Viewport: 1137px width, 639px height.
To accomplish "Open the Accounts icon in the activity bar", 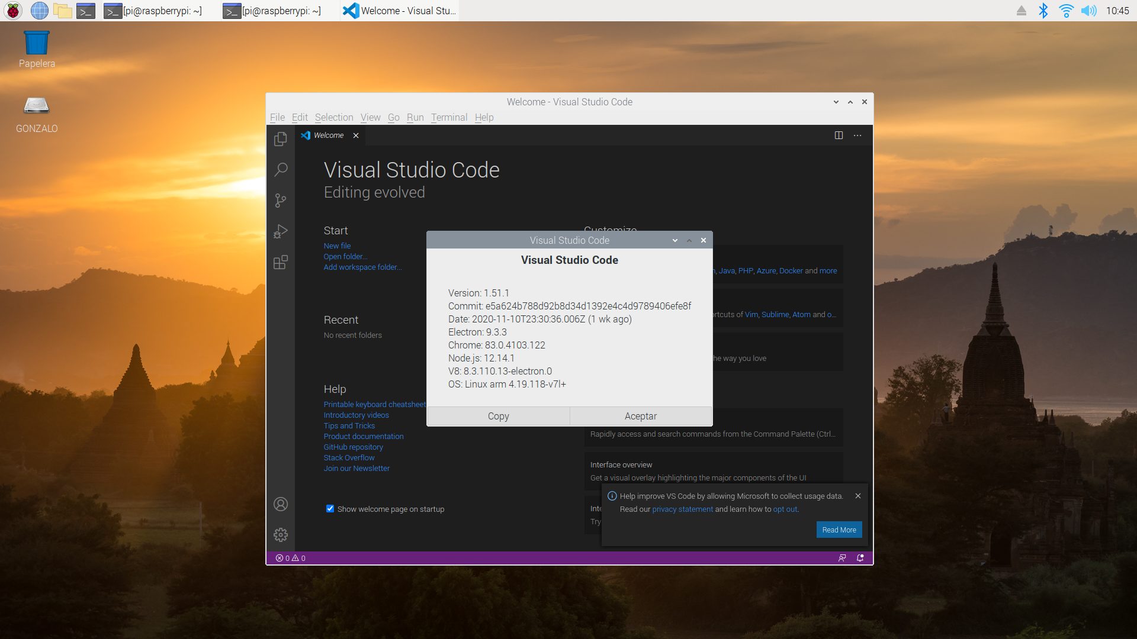I will (x=281, y=504).
